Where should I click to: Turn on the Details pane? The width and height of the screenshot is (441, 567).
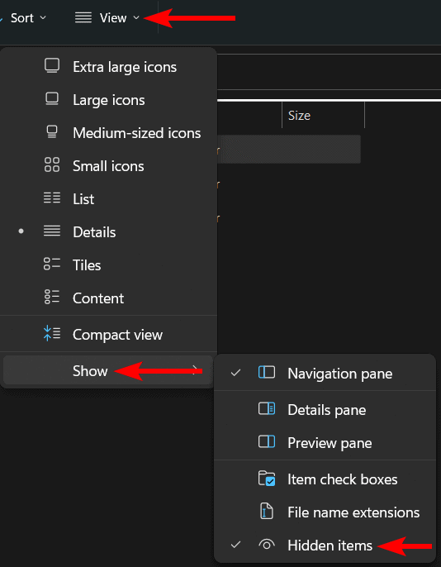pyautogui.click(x=325, y=410)
